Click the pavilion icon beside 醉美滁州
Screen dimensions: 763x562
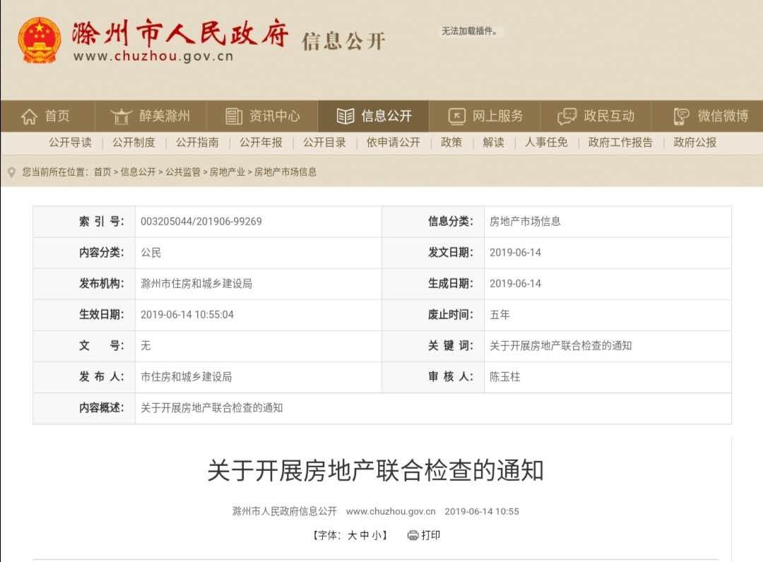point(122,116)
